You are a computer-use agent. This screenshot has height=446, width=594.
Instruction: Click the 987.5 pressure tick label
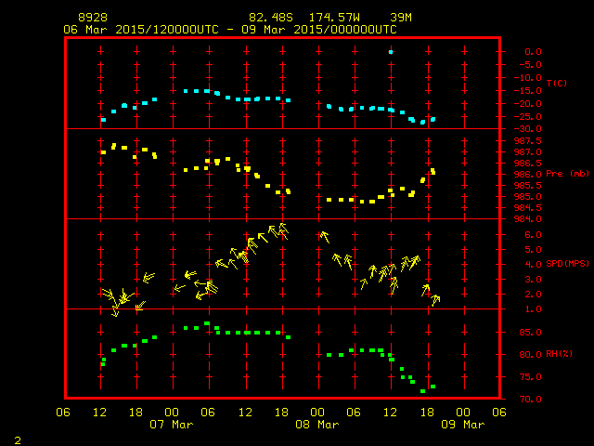(528, 140)
